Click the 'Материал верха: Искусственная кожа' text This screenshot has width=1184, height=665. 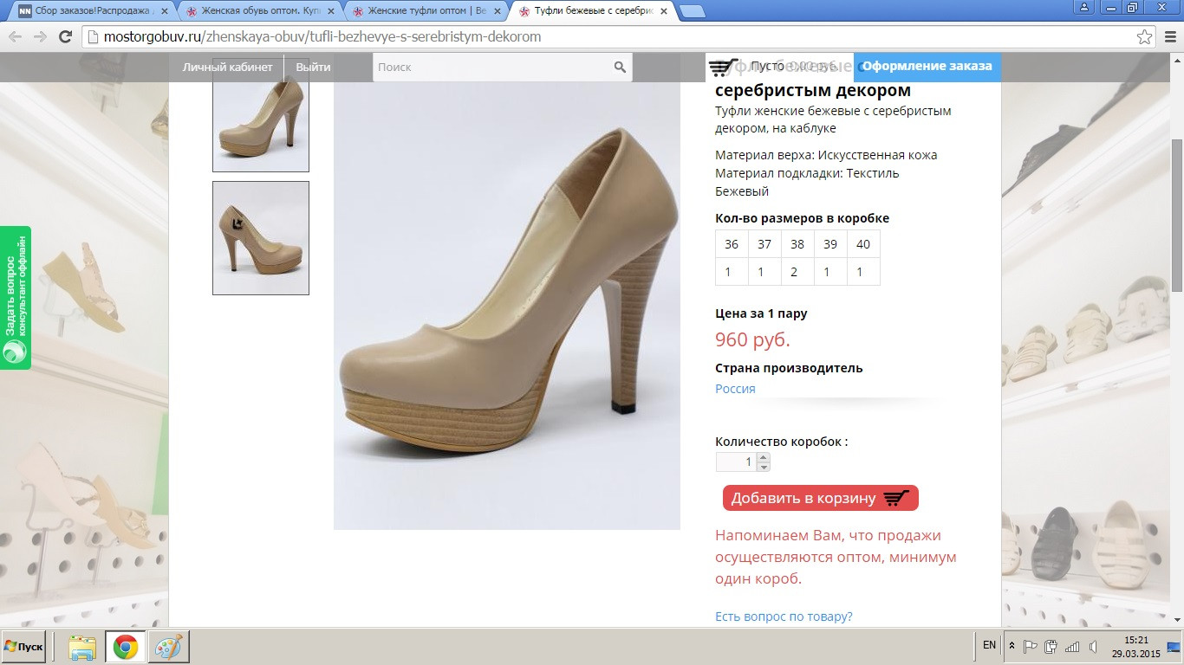[x=826, y=155]
